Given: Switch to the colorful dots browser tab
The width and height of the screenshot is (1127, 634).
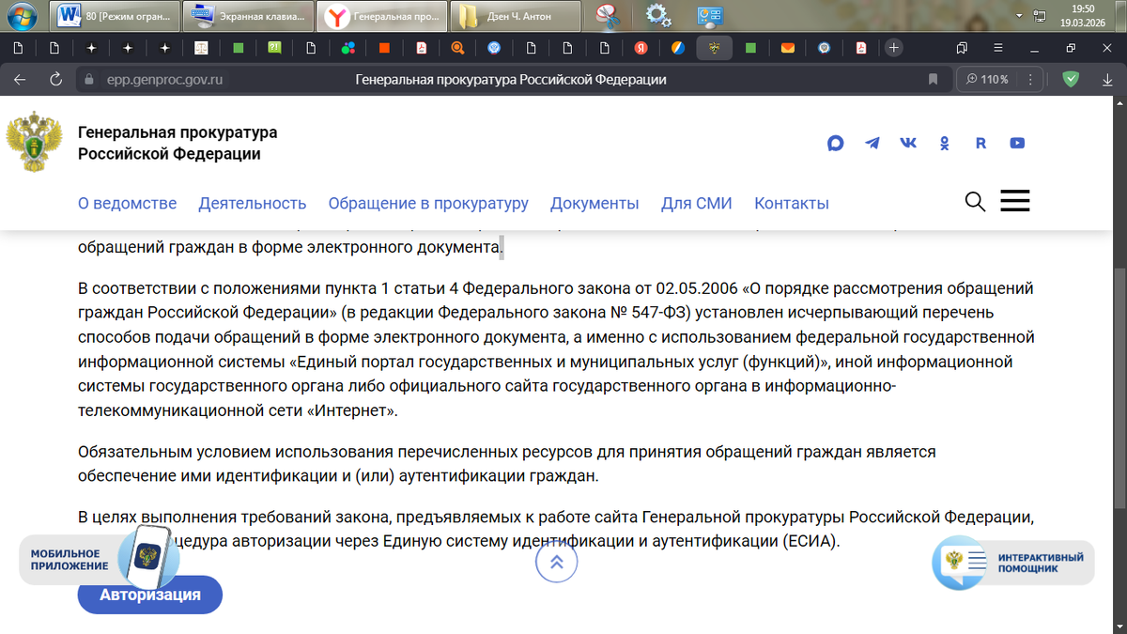Looking at the screenshot, I should [x=347, y=48].
